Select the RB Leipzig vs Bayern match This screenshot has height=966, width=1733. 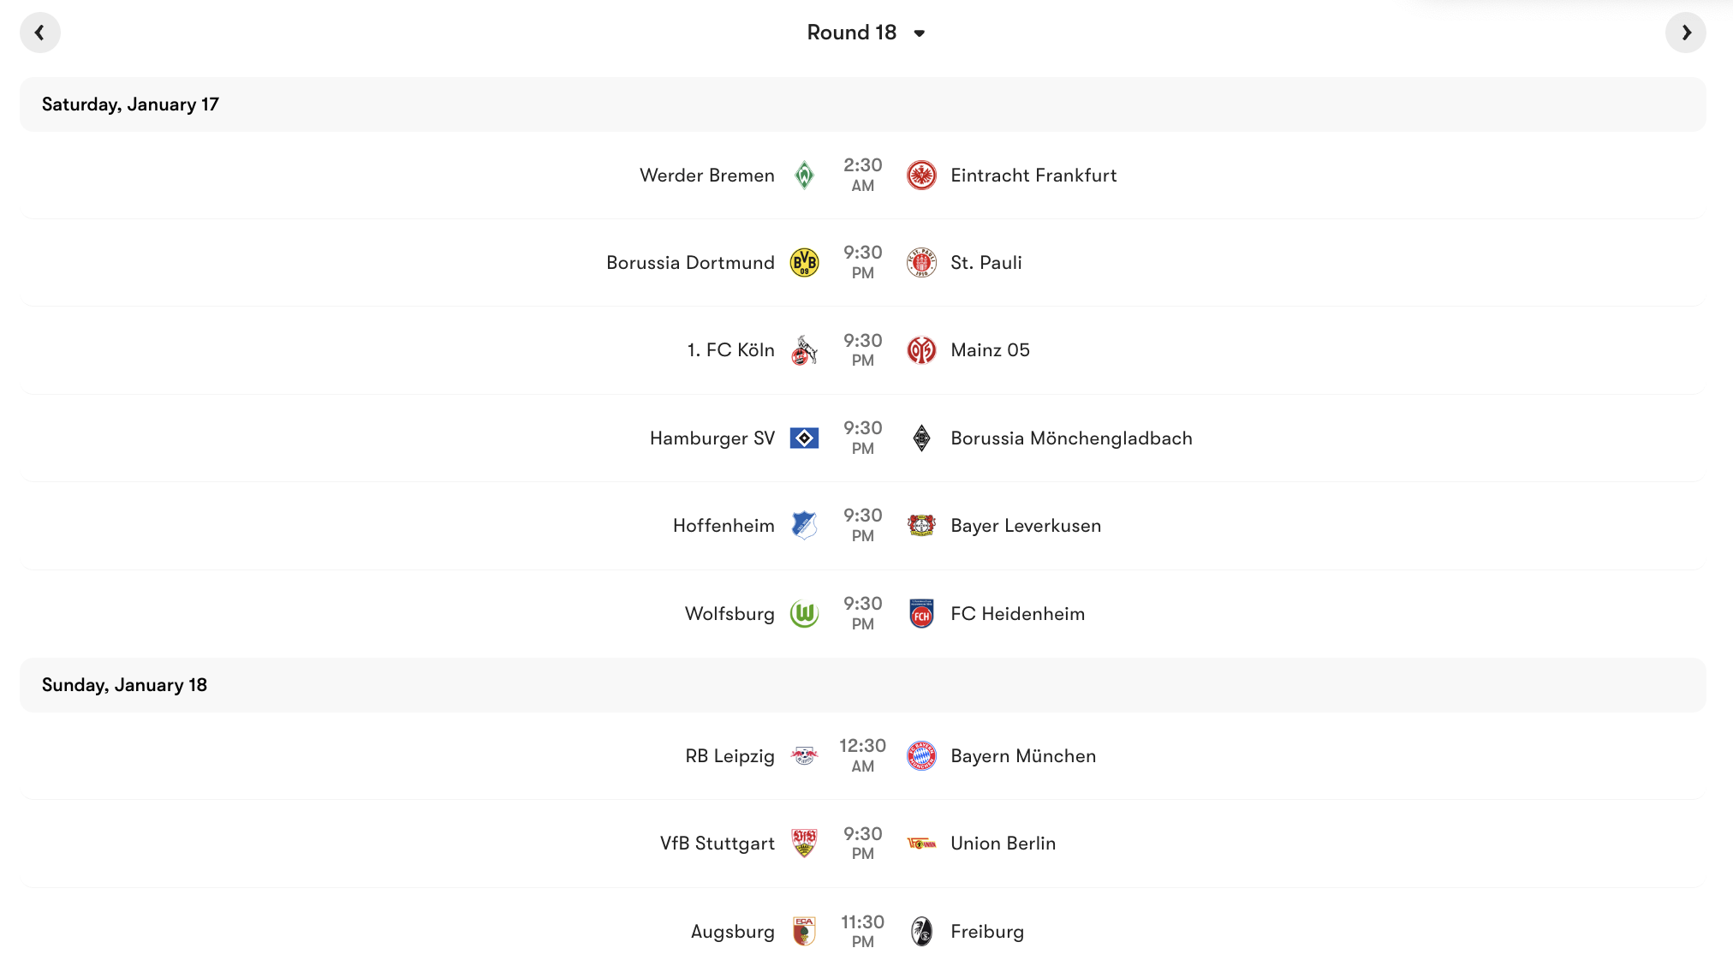866,755
